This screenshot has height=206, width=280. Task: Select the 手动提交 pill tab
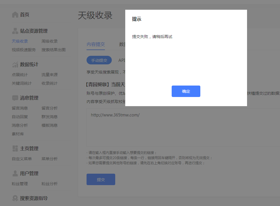[x=99, y=60]
